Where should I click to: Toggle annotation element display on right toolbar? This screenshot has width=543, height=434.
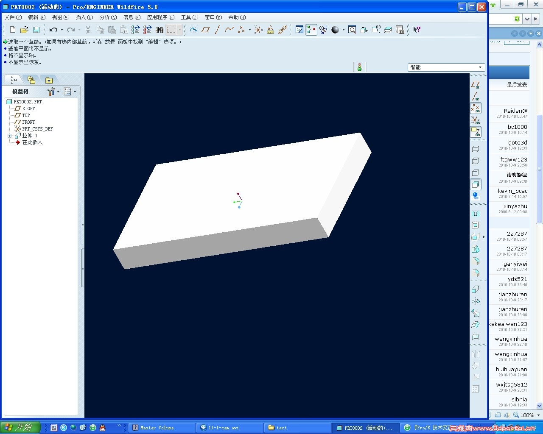476,132
